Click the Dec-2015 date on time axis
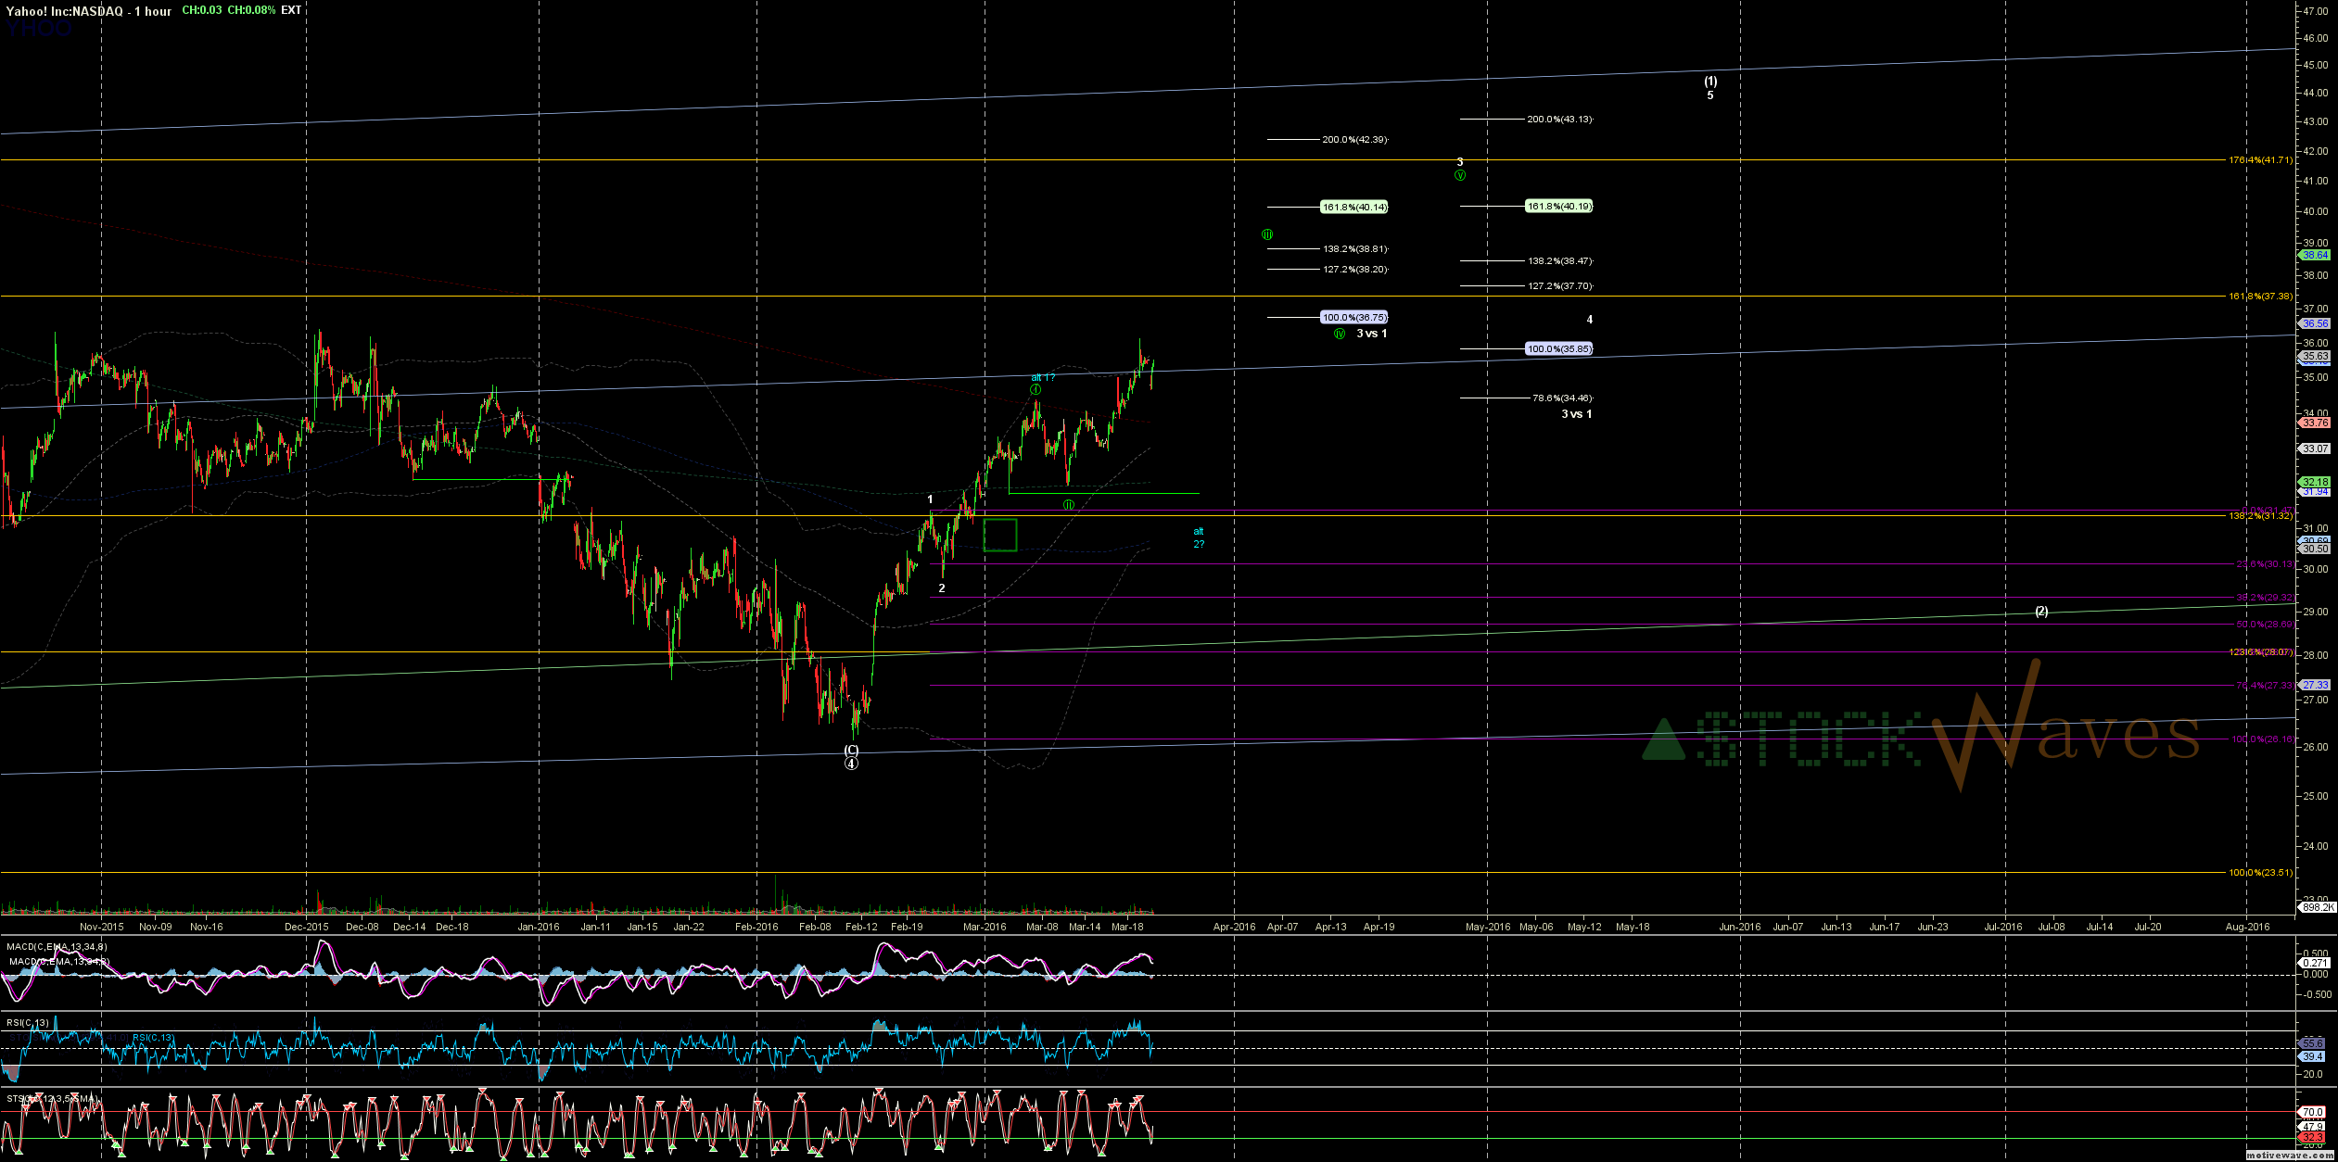This screenshot has height=1162, width=2338. (x=307, y=927)
